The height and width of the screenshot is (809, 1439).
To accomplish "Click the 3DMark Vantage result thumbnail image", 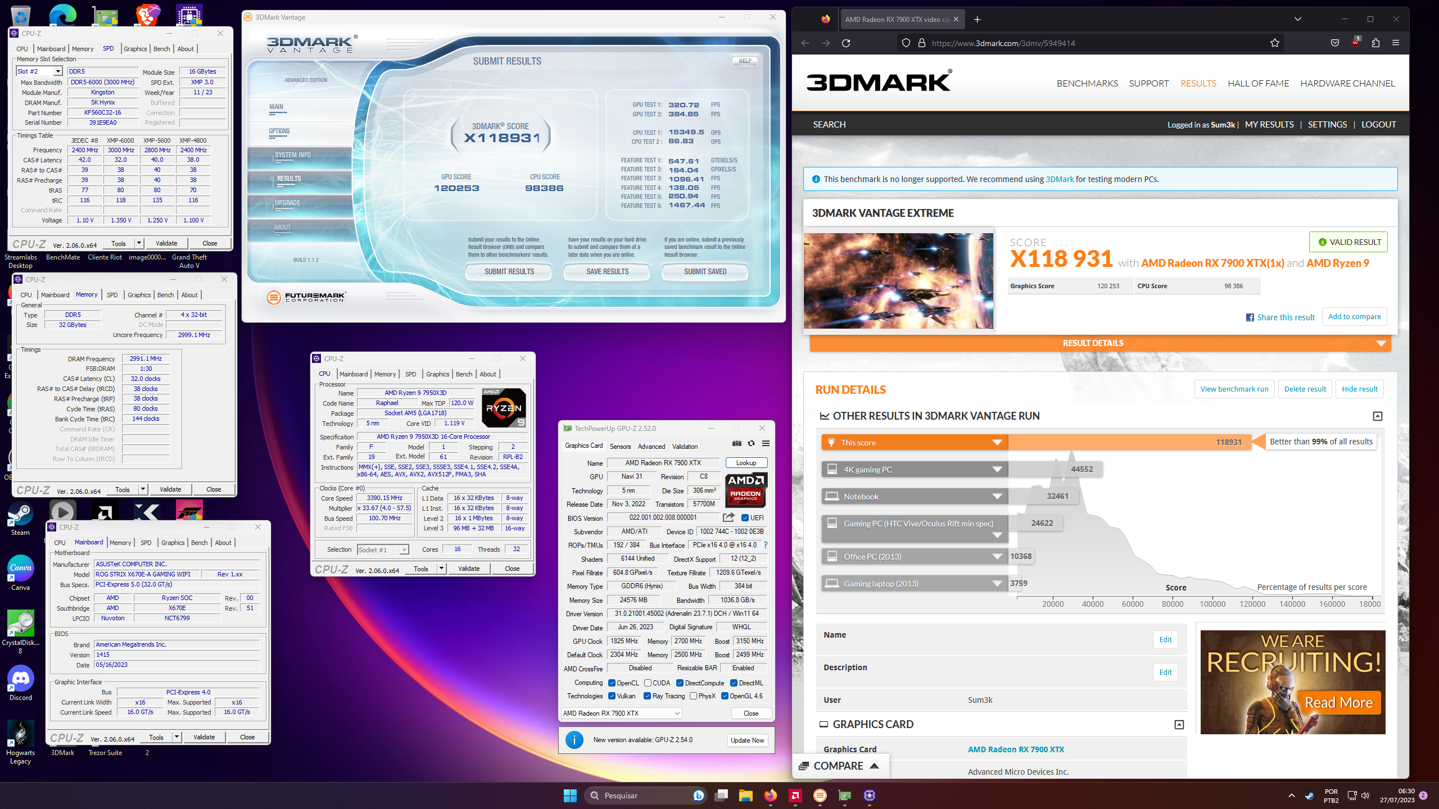I will (898, 281).
